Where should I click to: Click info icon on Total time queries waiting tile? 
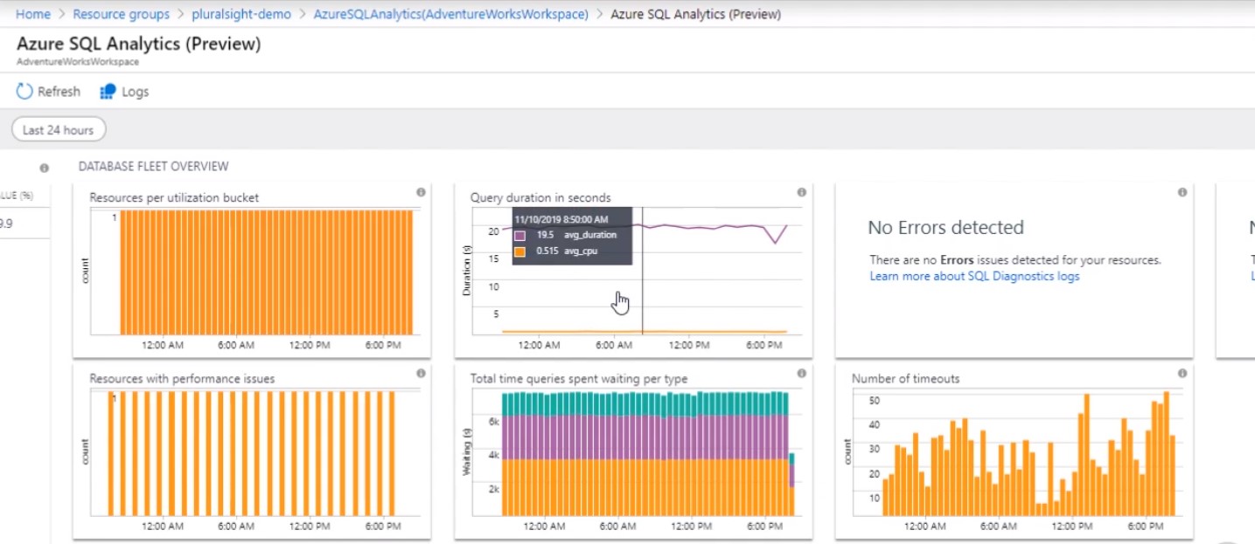[801, 374]
